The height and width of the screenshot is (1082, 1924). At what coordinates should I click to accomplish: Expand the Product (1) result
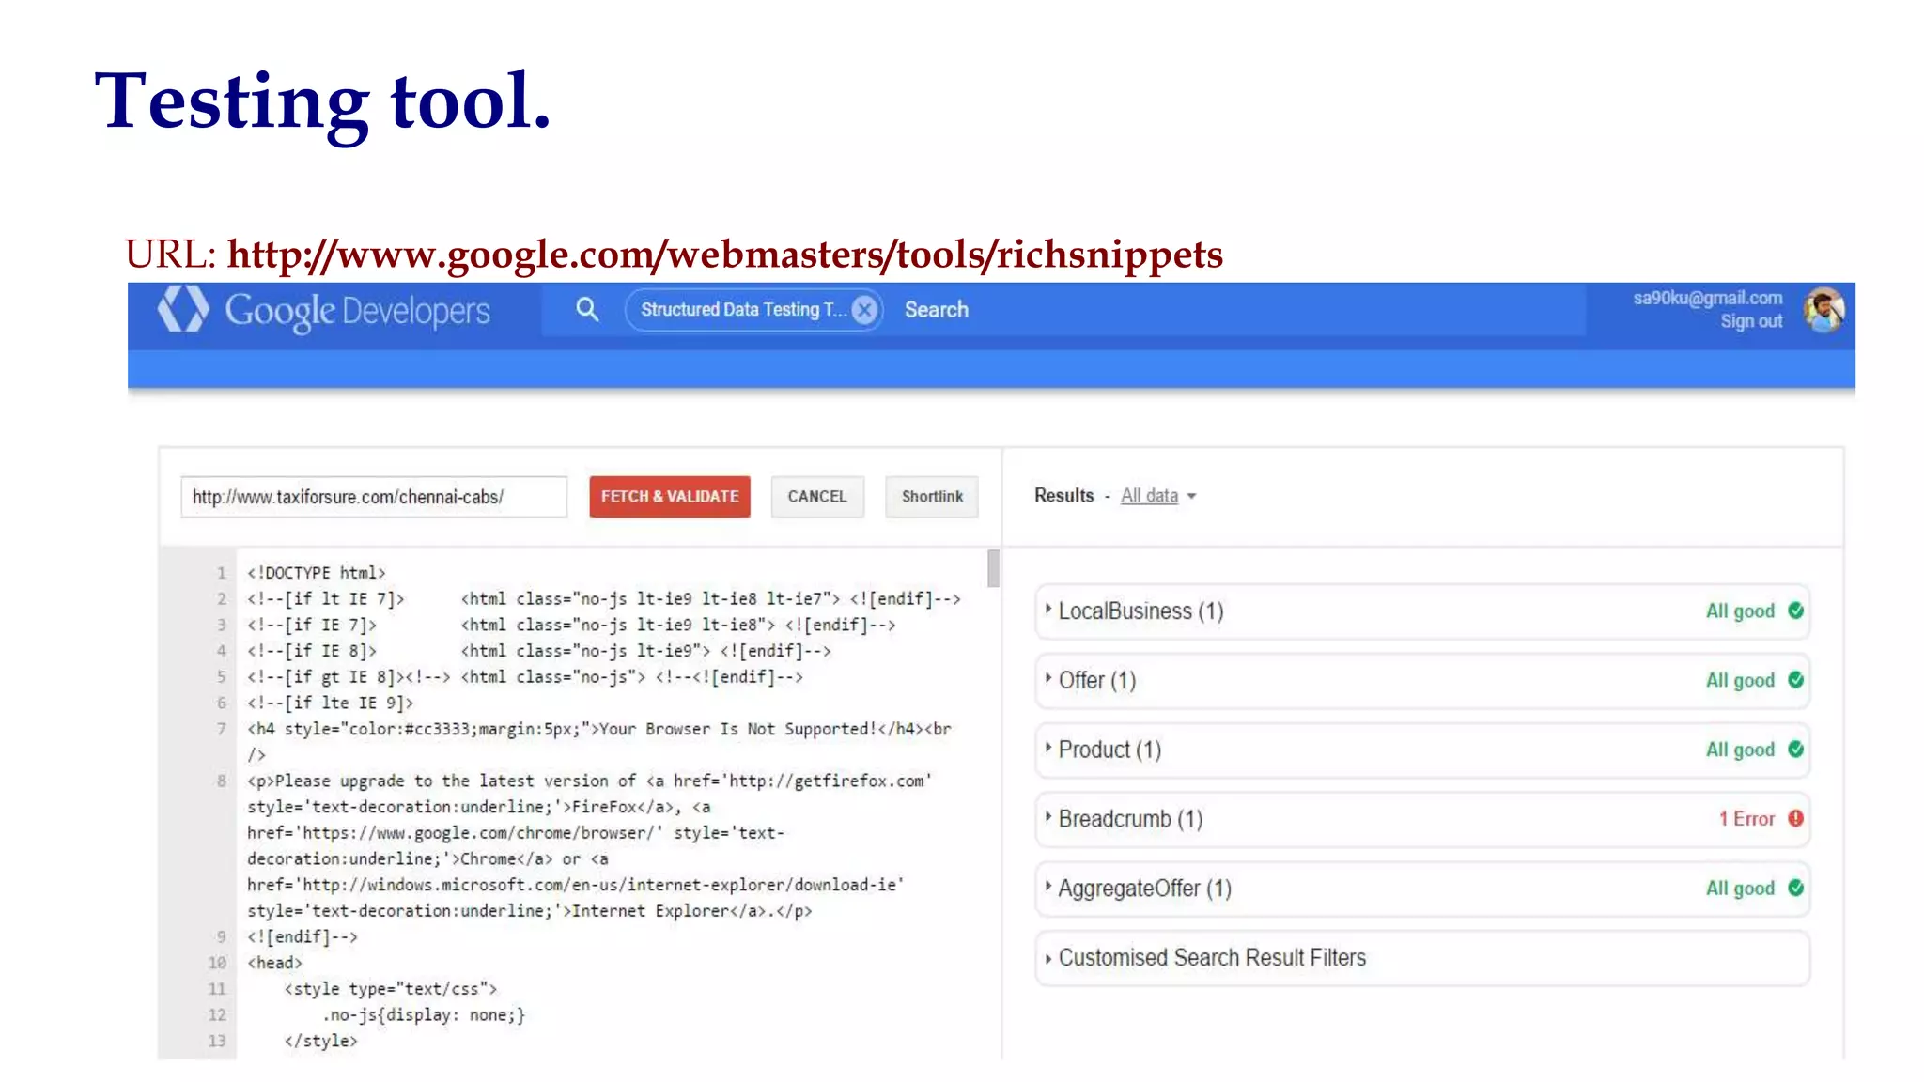(1422, 750)
